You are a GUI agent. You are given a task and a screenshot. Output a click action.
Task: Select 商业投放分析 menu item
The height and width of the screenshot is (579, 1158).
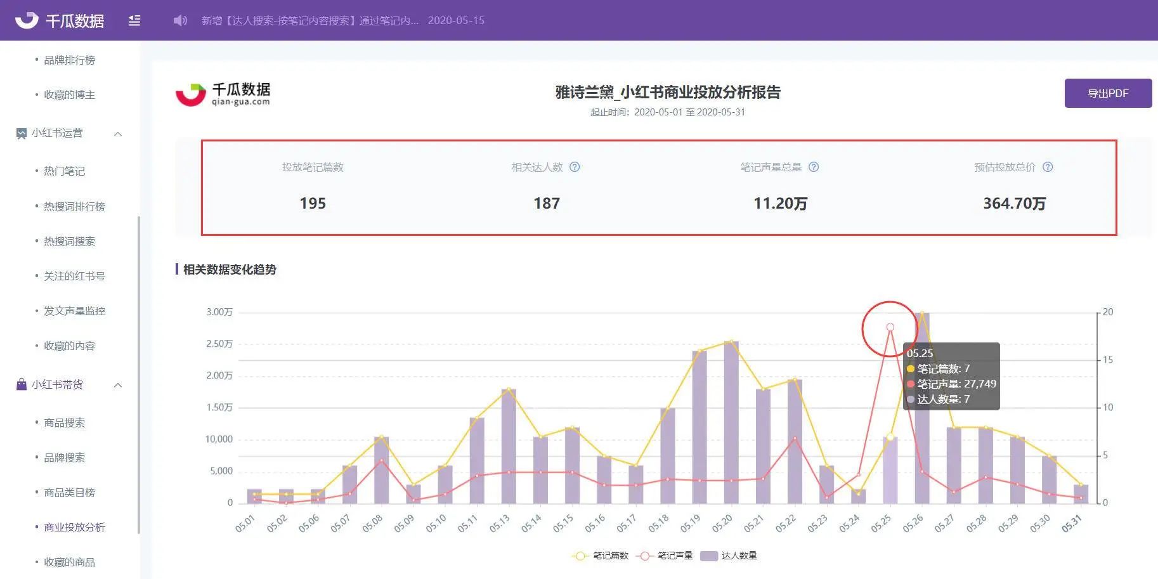tap(74, 527)
